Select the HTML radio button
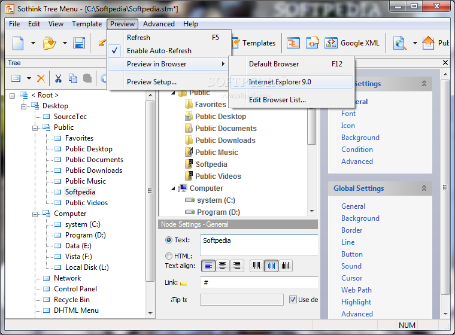This screenshot has width=455, height=335. coord(169,256)
